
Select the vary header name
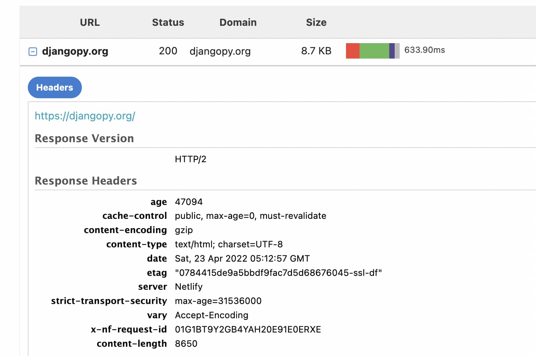[157, 315]
